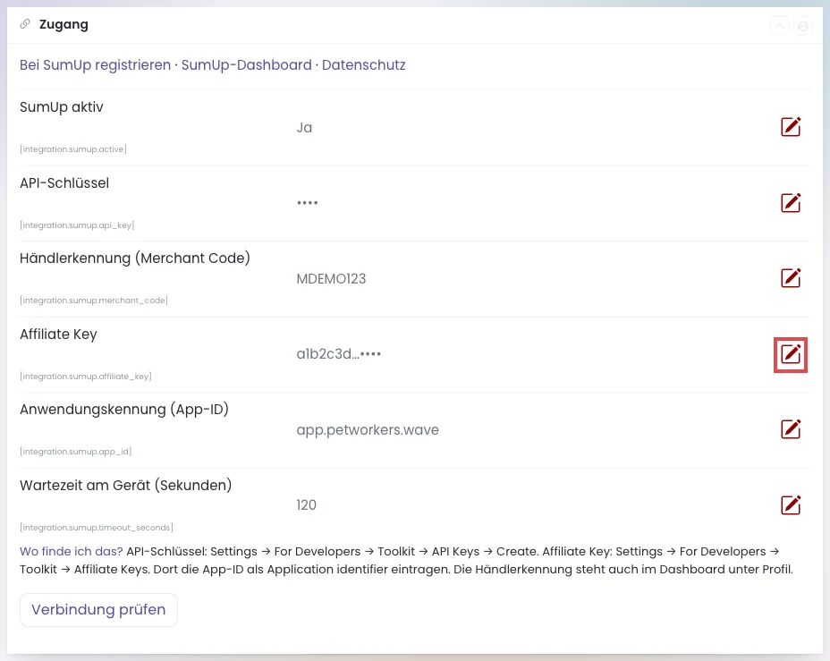Edit the SumUp aktiv setting

pyautogui.click(x=791, y=127)
